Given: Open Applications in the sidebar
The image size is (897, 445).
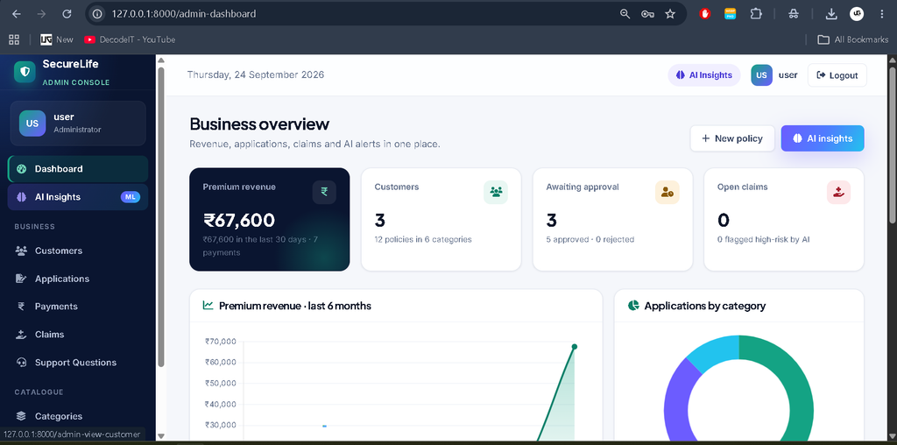Looking at the screenshot, I should pyautogui.click(x=78, y=279).
